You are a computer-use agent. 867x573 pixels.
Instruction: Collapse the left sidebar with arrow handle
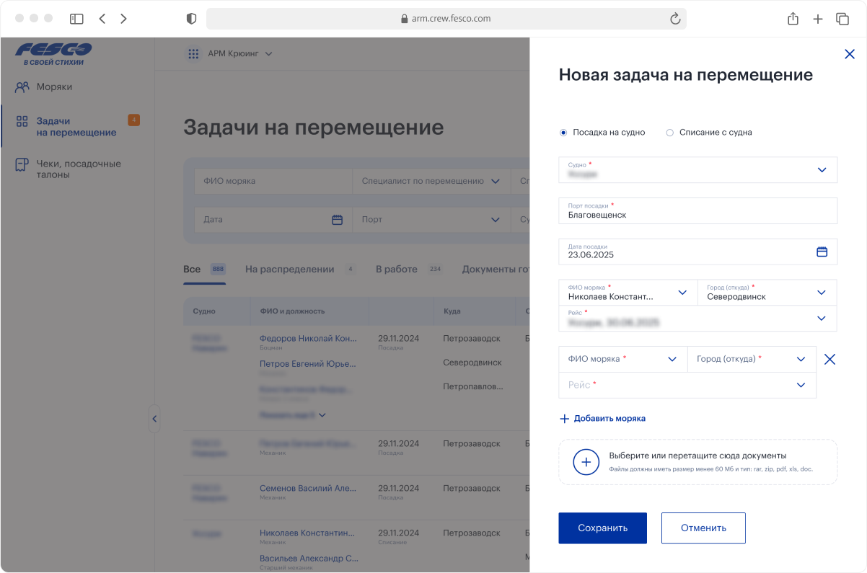(x=154, y=419)
